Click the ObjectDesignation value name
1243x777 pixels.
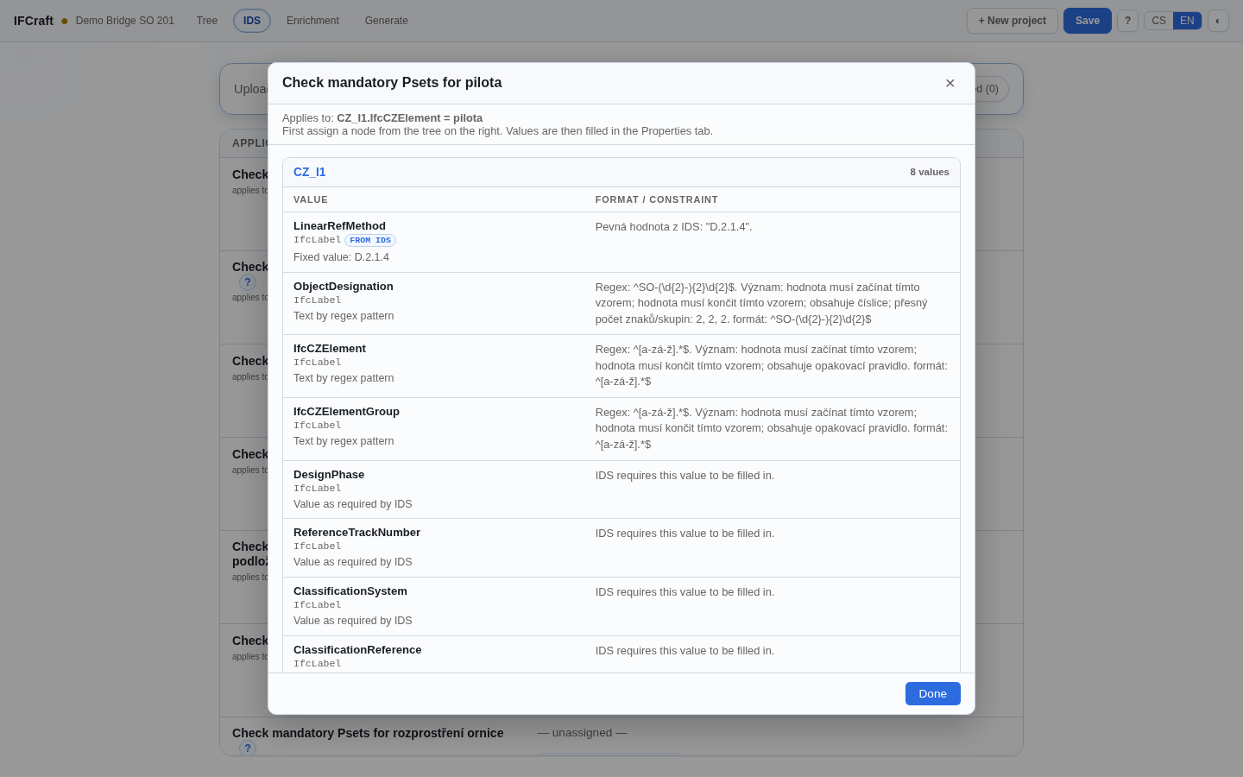344,287
